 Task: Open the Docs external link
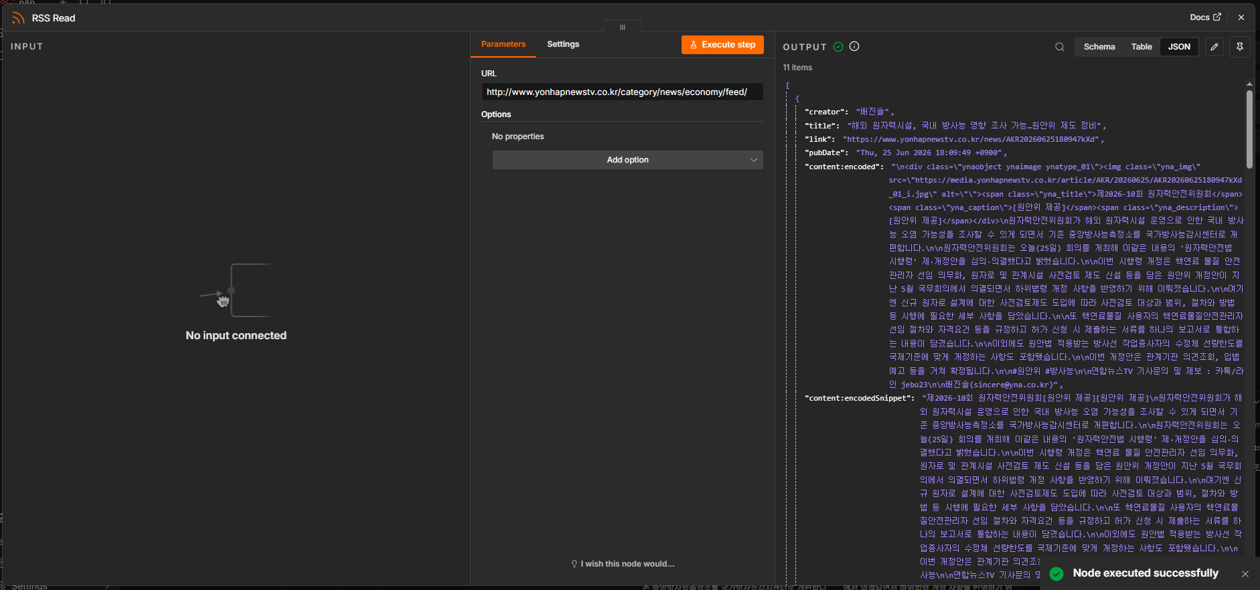pos(1205,17)
